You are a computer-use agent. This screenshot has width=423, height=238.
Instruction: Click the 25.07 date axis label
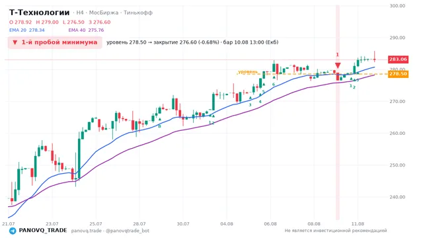96,223
